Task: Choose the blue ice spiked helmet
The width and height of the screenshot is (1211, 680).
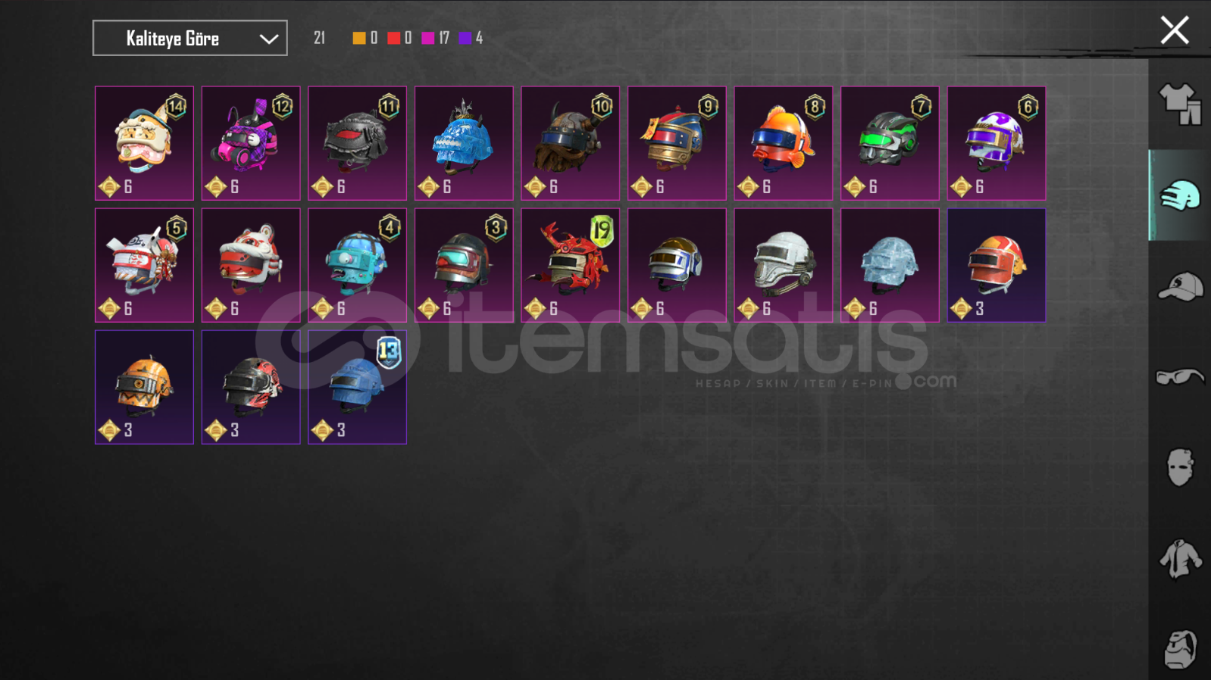Action: pyautogui.click(x=464, y=143)
